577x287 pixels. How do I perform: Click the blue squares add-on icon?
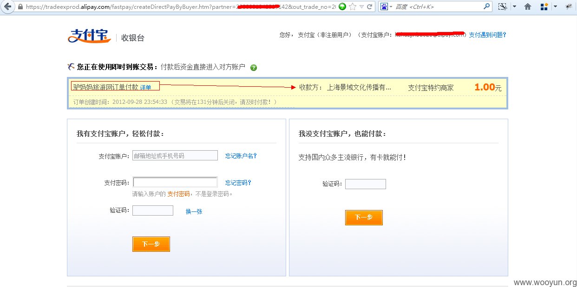pyautogui.click(x=544, y=6)
